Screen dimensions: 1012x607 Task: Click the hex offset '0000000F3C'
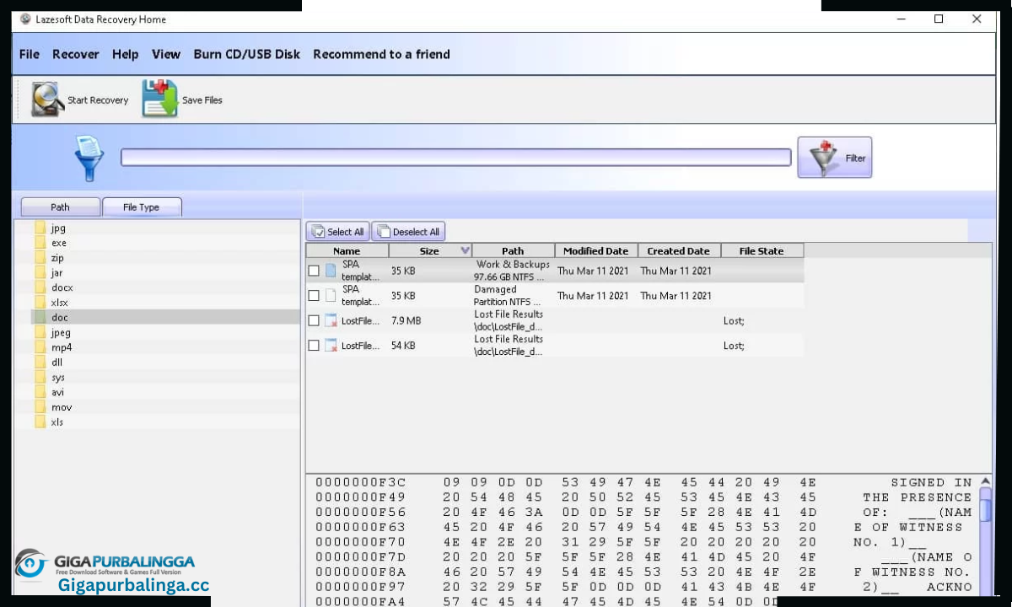point(361,482)
